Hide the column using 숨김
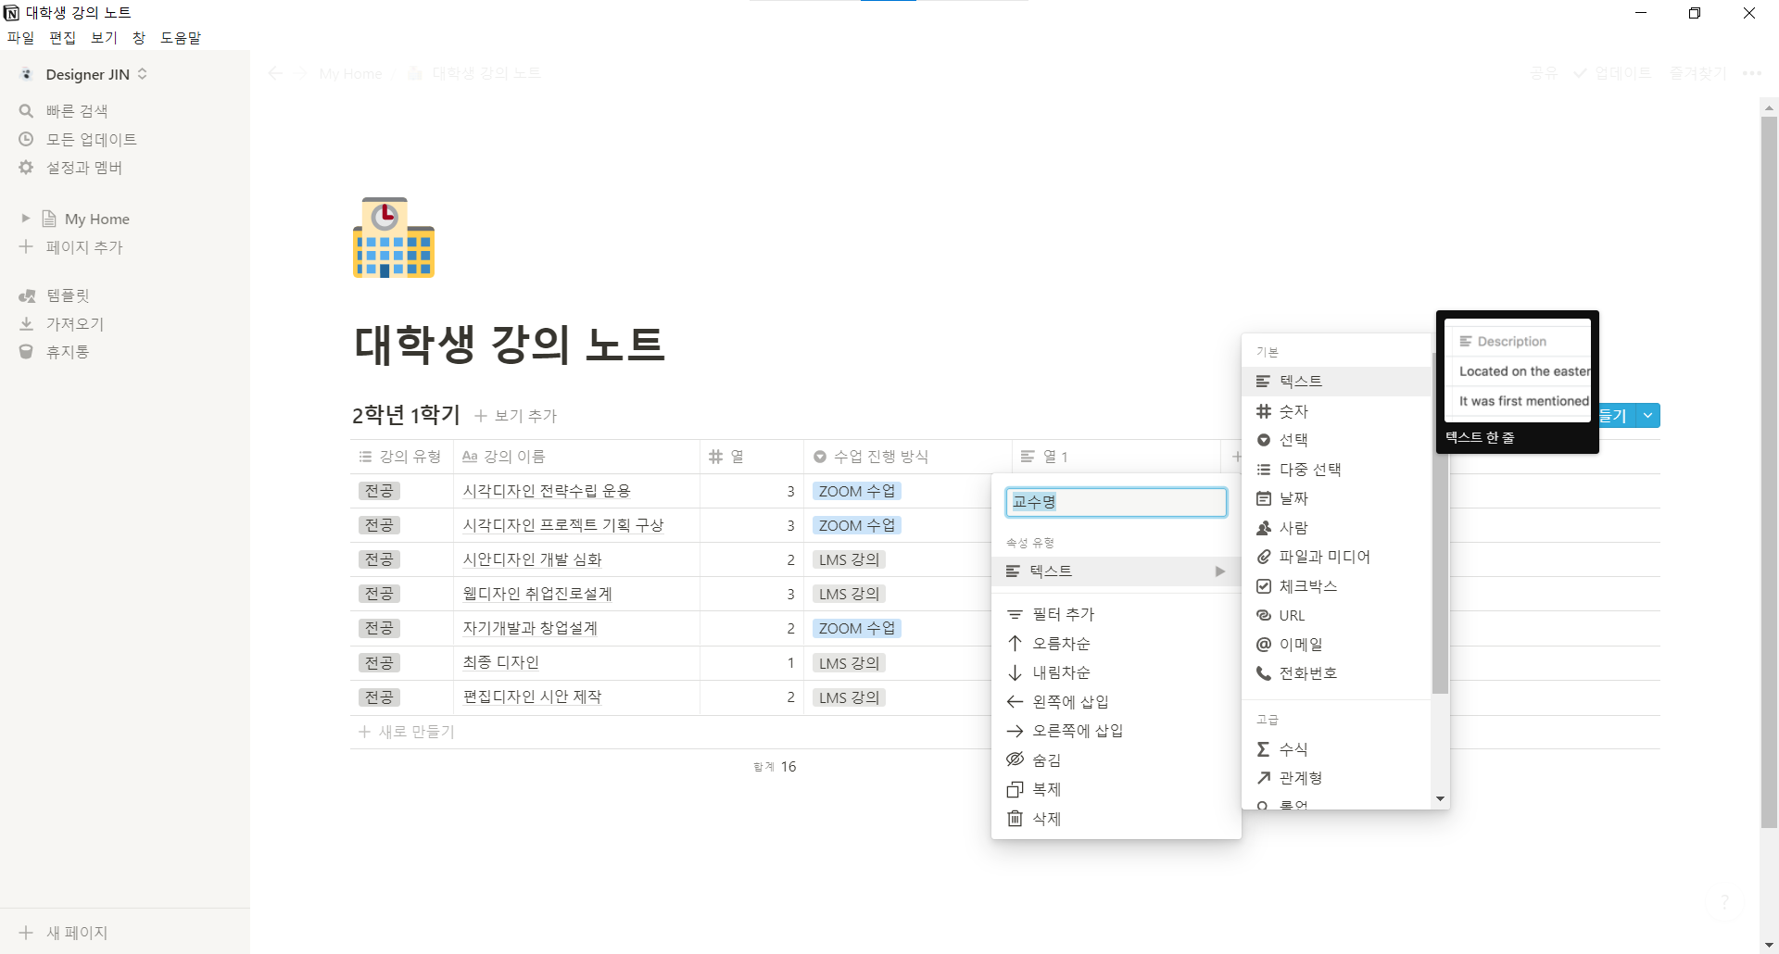Image resolution: width=1779 pixels, height=954 pixels. click(1116, 760)
